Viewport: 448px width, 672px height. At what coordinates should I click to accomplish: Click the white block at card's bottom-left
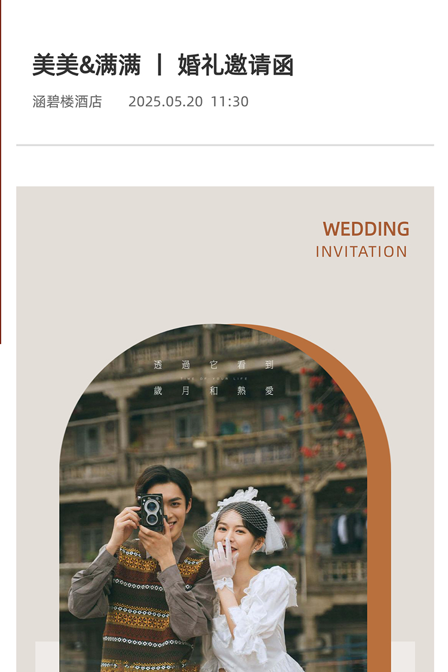point(47,656)
